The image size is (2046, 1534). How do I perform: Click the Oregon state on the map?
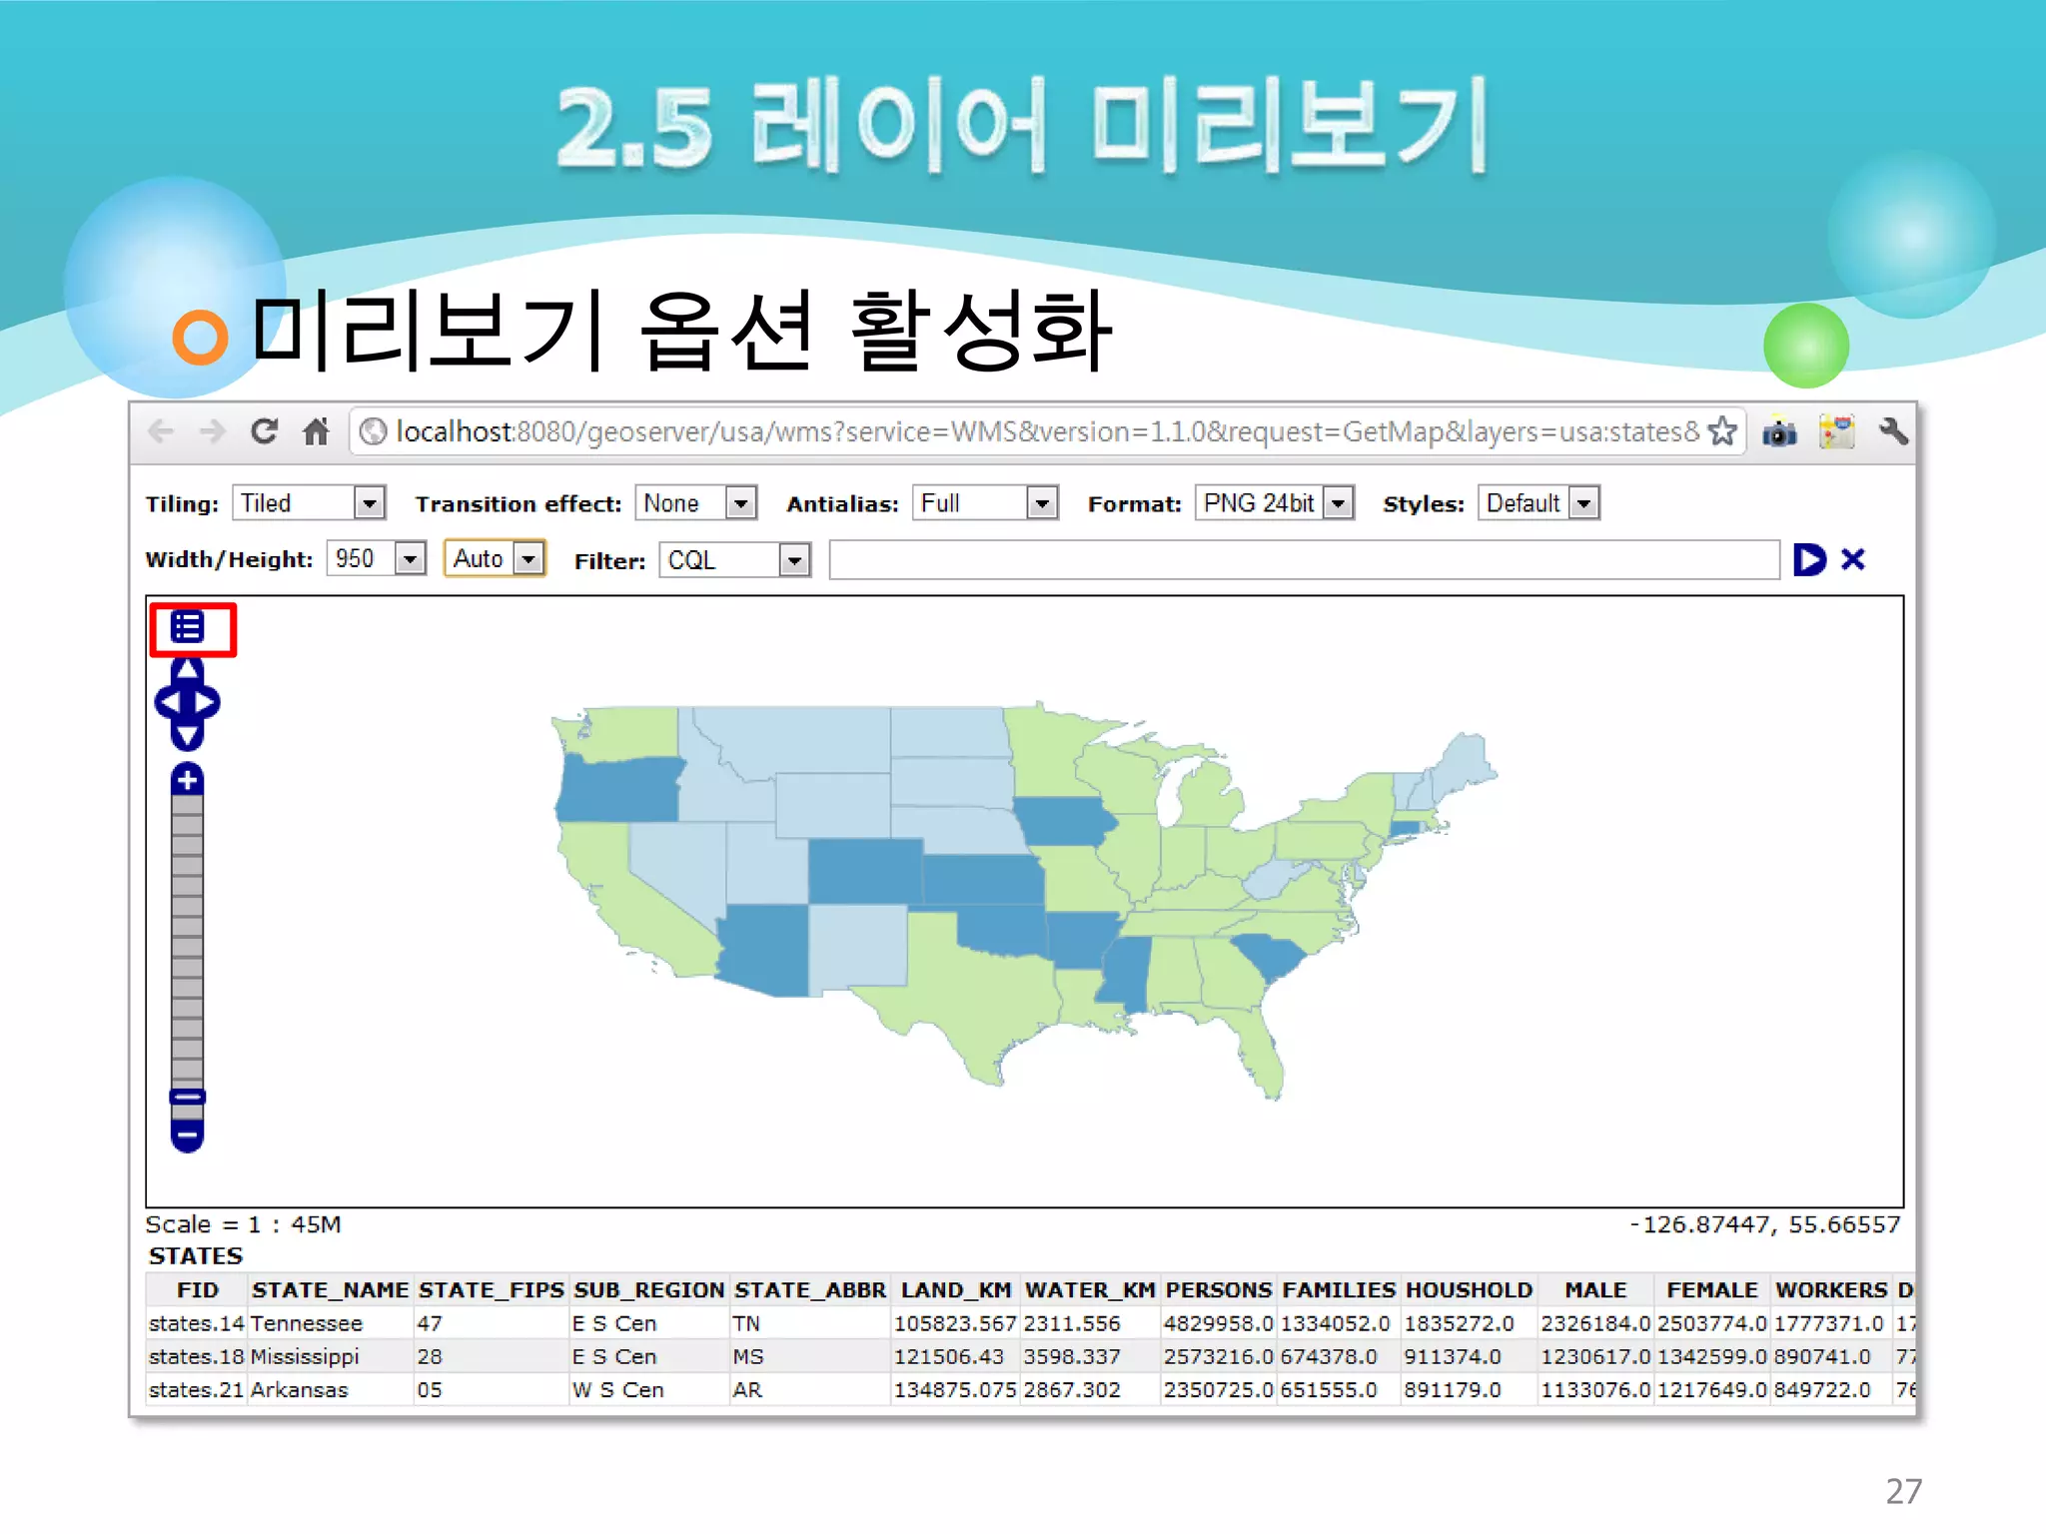point(617,790)
